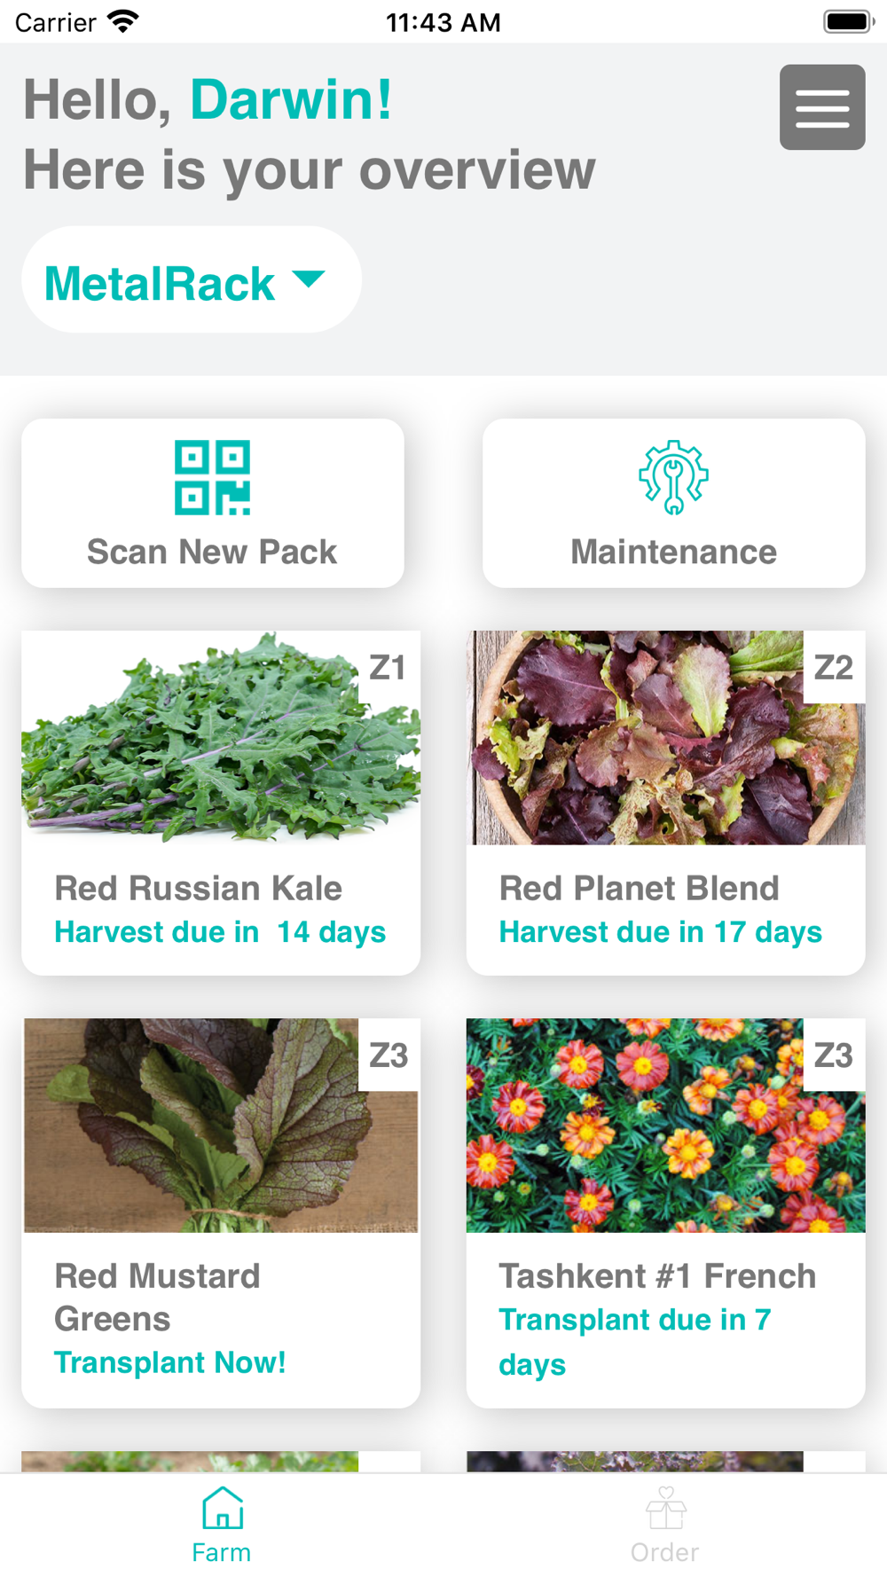Image resolution: width=887 pixels, height=1577 pixels.
Task: Open the hamburger menu
Action: point(822,107)
